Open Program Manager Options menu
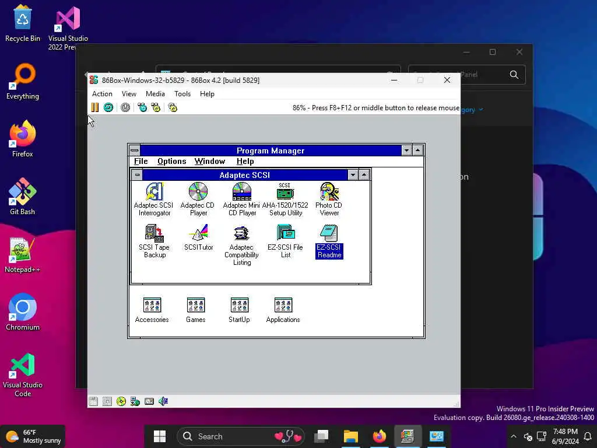 tap(172, 161)
